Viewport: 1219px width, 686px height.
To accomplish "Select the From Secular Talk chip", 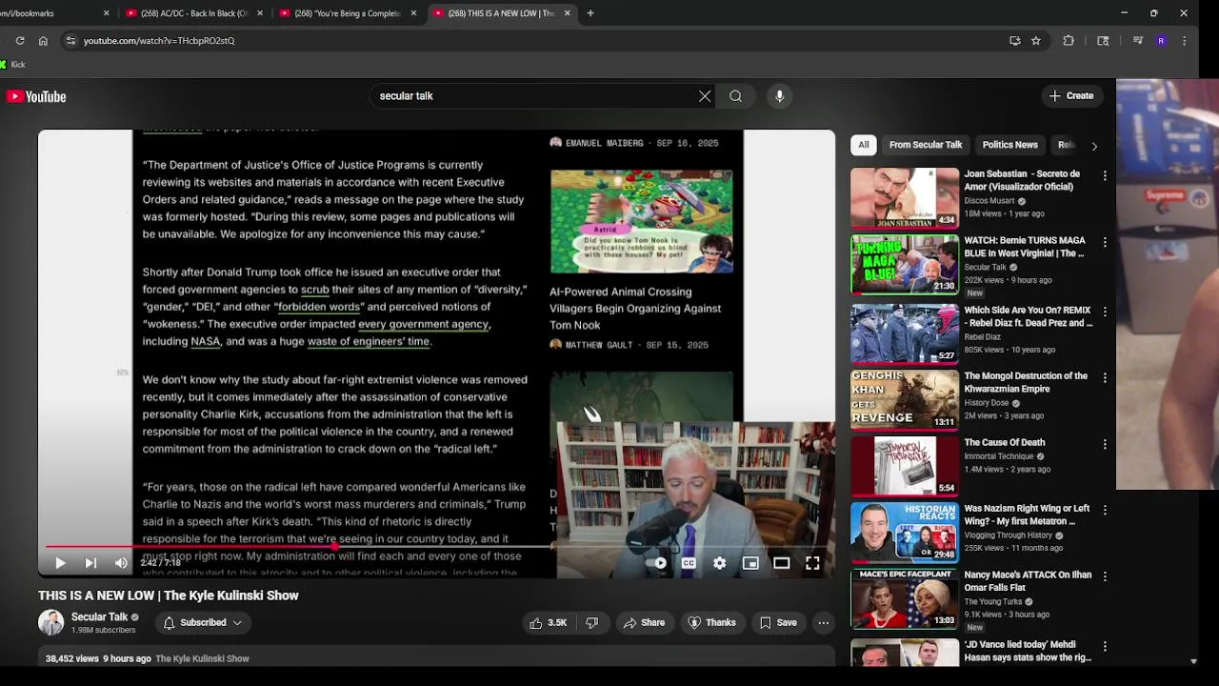I will click(926, 145).
